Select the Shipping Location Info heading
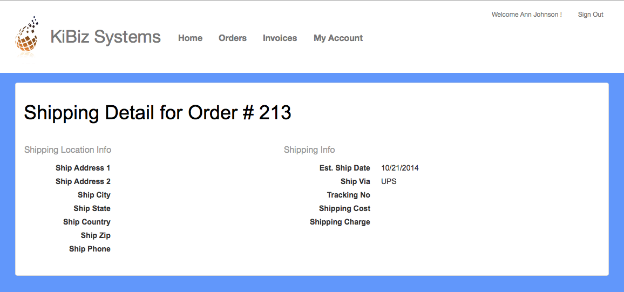The image size is (624, 292). [67, 150]
